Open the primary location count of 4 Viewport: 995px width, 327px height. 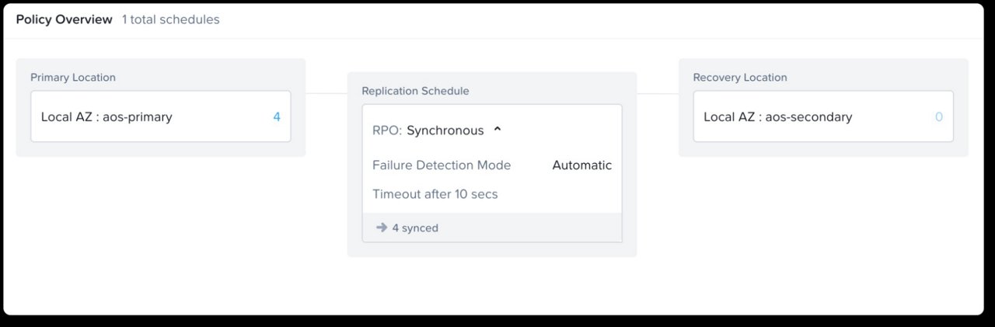(x=277, y=117)
